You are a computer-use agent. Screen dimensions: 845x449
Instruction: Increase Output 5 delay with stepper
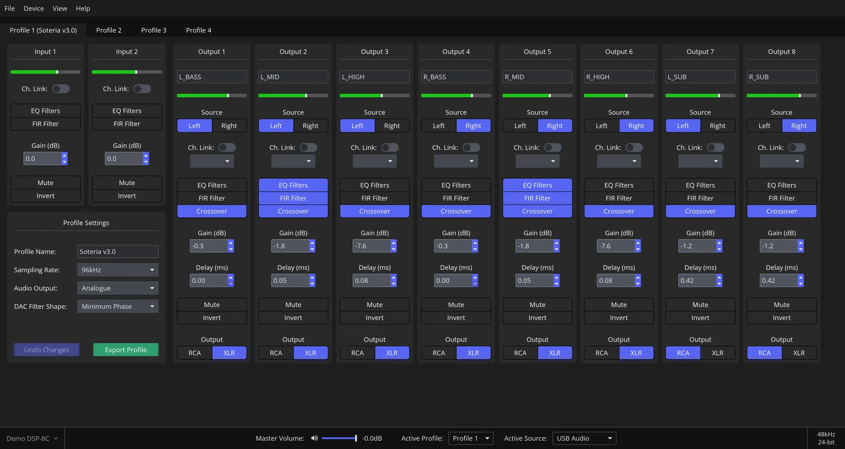pyautogui.click(x=557, y=277)
